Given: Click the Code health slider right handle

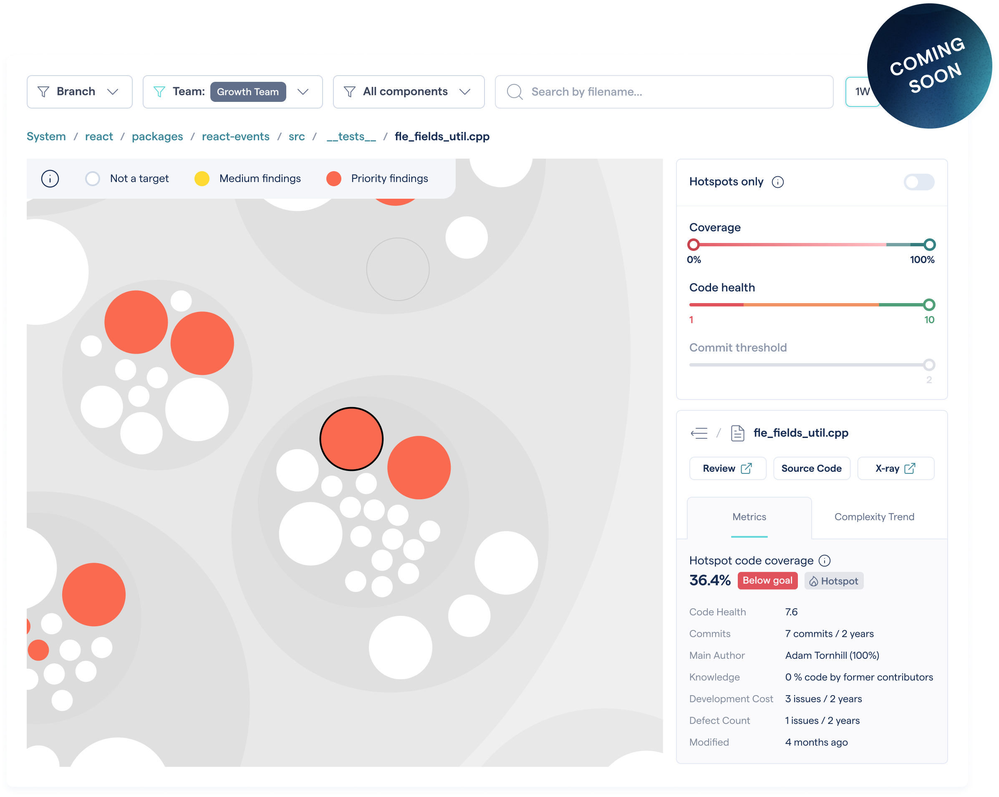Looking at the screenshot, I should 928,305.
